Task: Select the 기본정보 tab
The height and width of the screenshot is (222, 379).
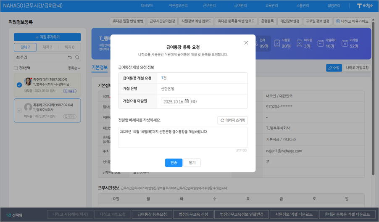Action: pos(100,67)
